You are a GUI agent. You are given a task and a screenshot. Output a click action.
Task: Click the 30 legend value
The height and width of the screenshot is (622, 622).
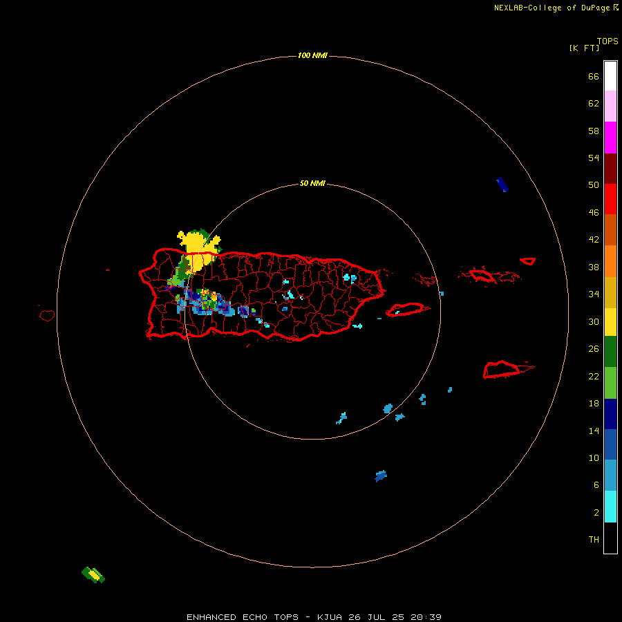[594, 321]
